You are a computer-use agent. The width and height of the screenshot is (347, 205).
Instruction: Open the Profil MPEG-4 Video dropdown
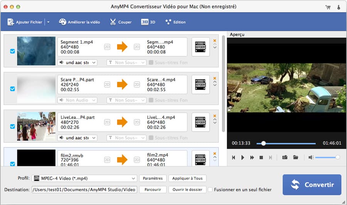(84, 178)
